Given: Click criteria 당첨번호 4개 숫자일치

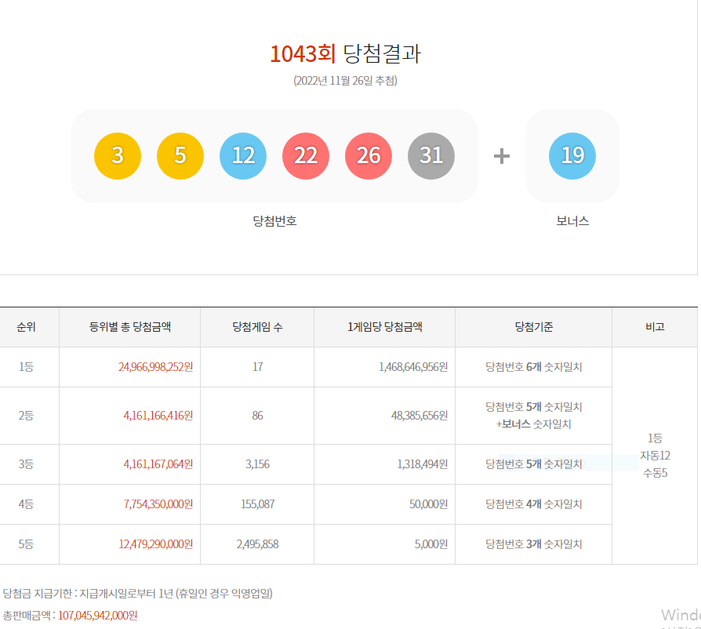Looking at the screenshot, I should click(x=534, y=504).
